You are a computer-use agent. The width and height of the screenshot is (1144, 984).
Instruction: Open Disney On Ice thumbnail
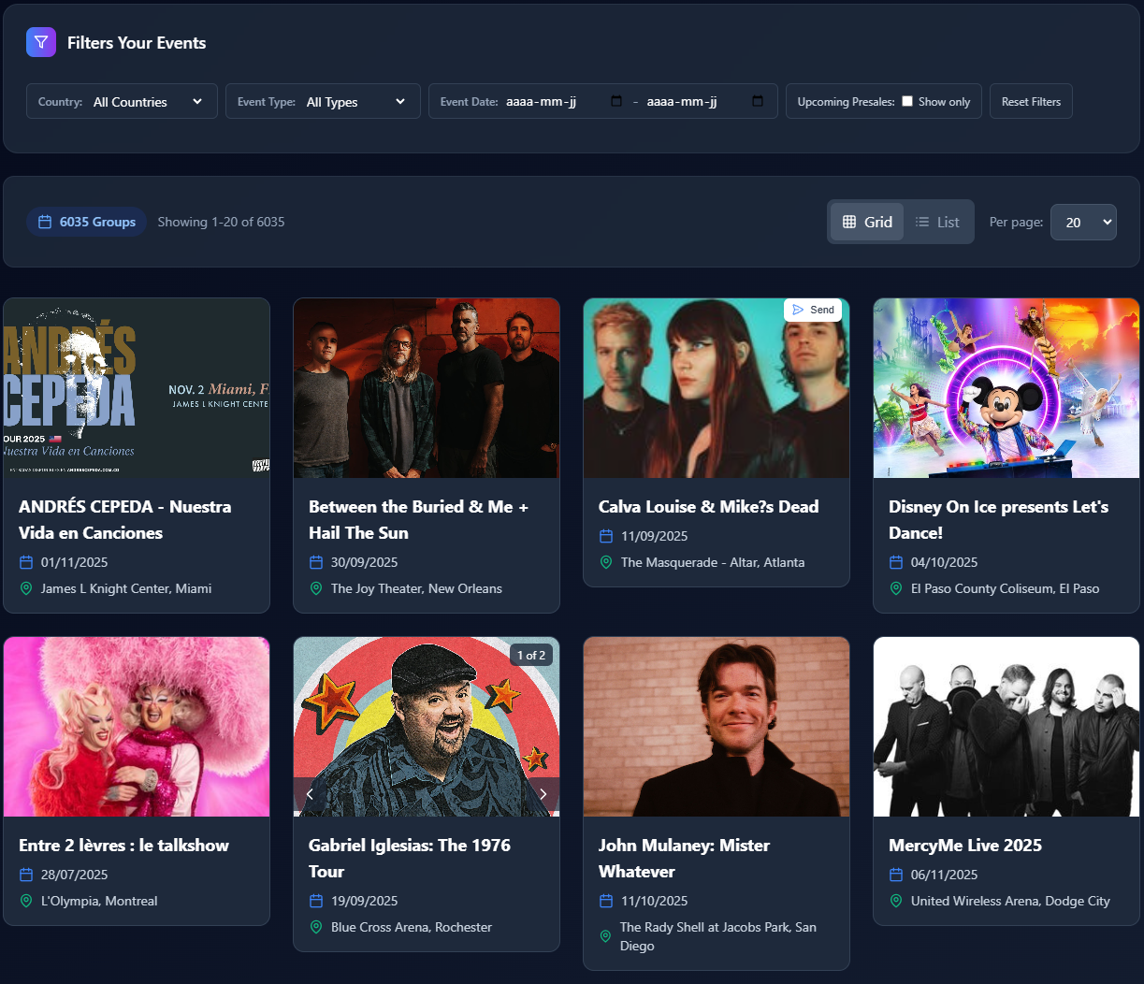[1006, 388]
